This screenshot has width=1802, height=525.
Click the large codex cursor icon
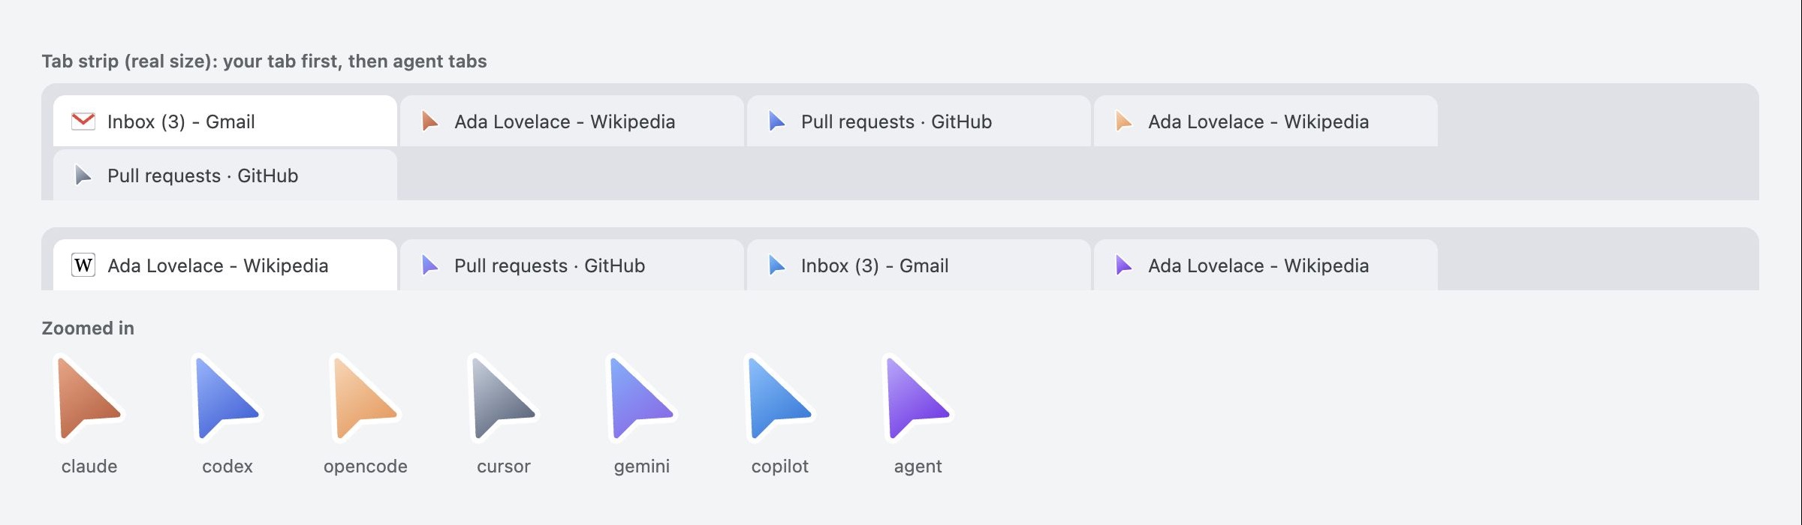226,397
